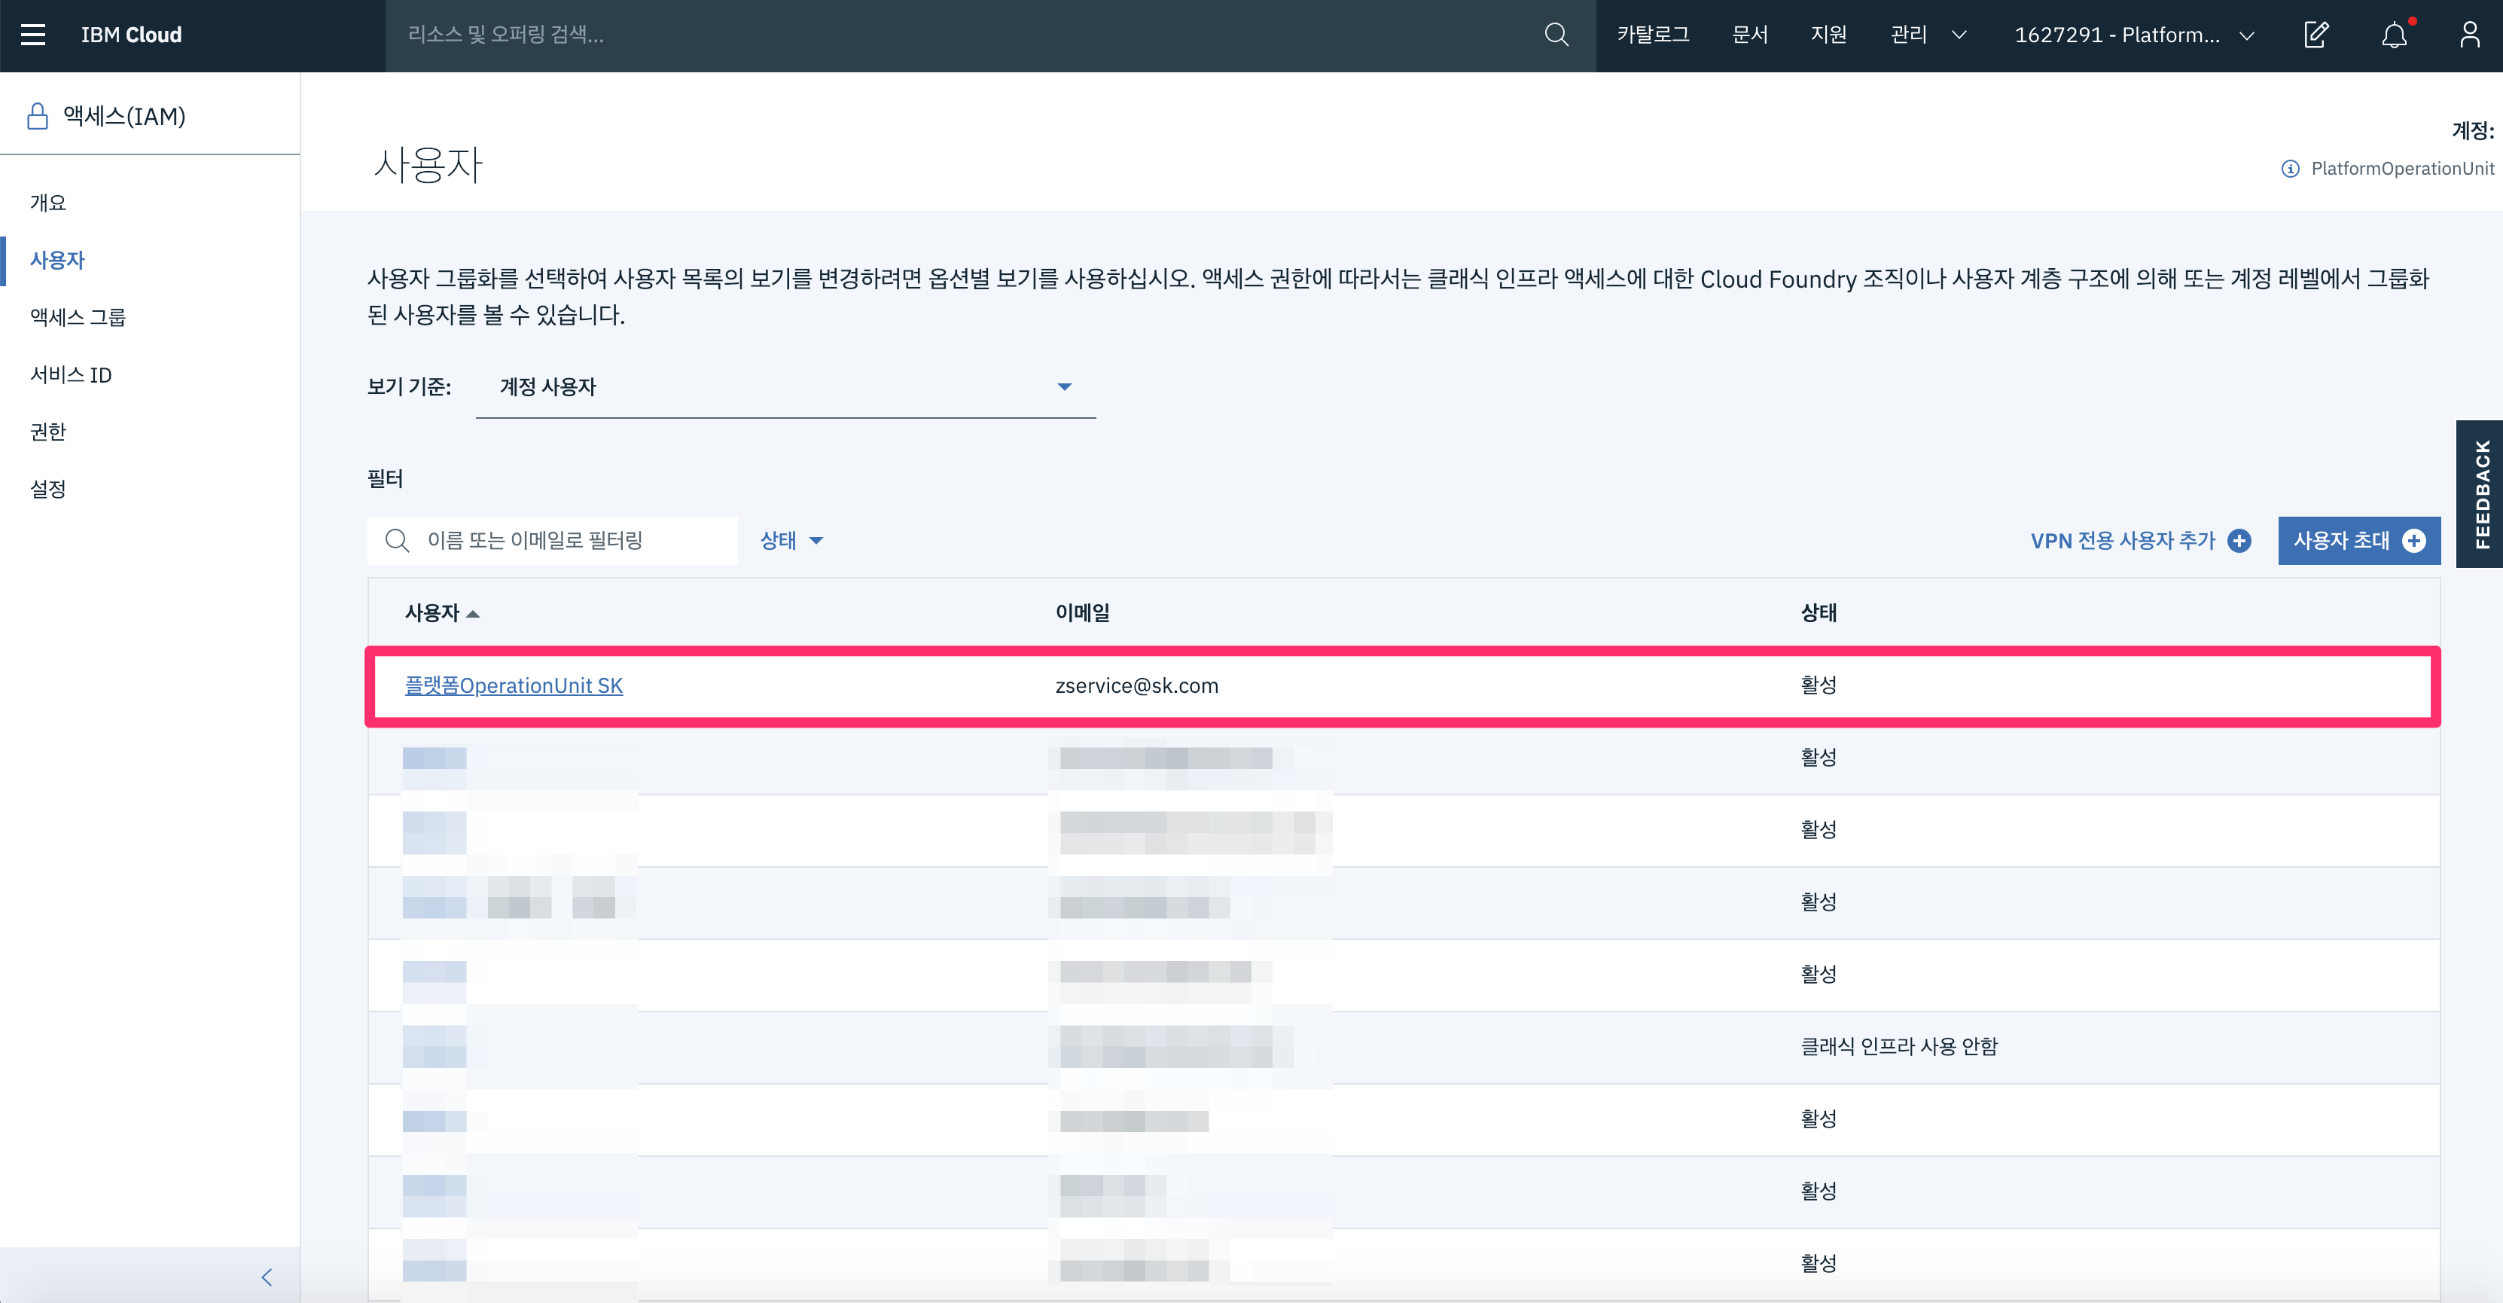Open the notifications bell icon
This screenshot has height=1303, width=2503.
pos(2394,35)
